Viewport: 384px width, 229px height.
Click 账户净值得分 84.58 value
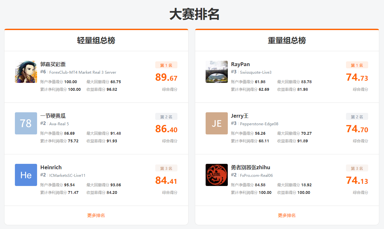pyautogui.click(x=260, y=185)
